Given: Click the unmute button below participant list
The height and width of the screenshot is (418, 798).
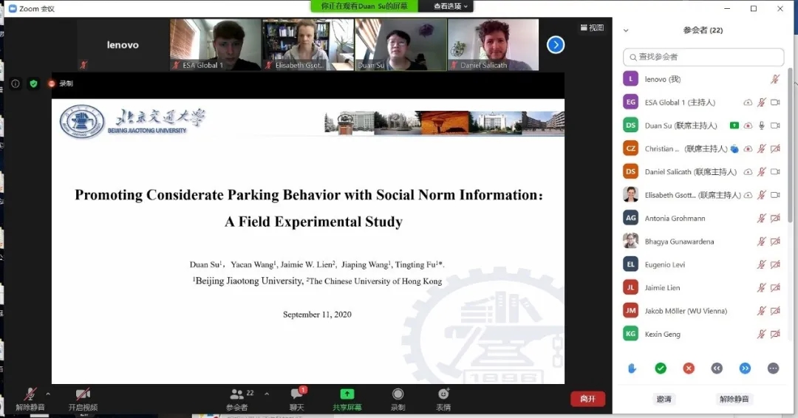Looking at the screenshot, I should (734, 399).
